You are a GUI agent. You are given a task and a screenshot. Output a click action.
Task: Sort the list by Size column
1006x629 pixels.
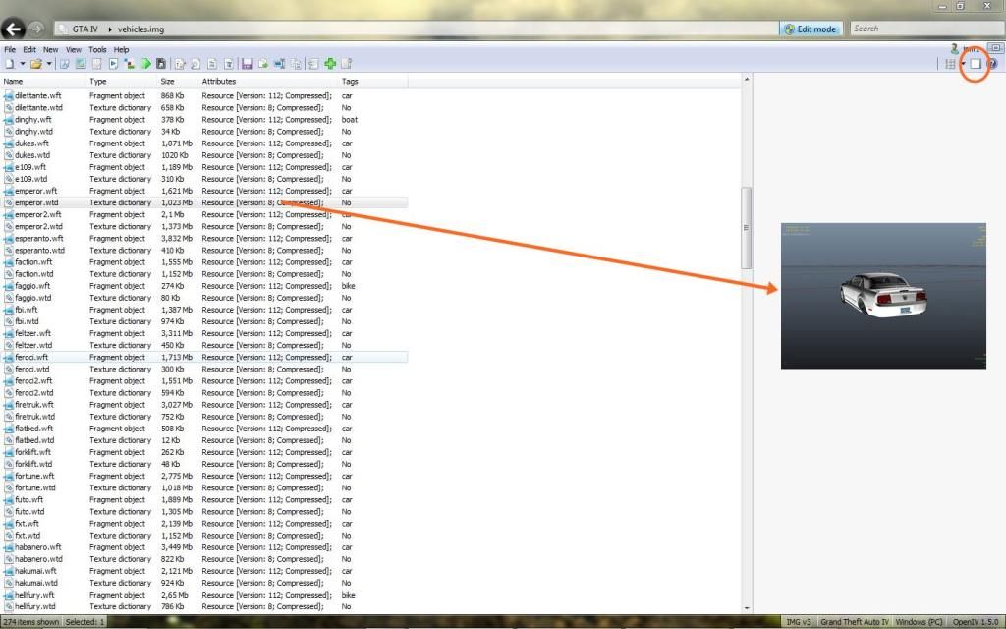pos(168,81)
